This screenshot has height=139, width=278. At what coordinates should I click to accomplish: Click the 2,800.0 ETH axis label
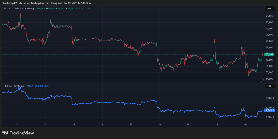point(270,117)
